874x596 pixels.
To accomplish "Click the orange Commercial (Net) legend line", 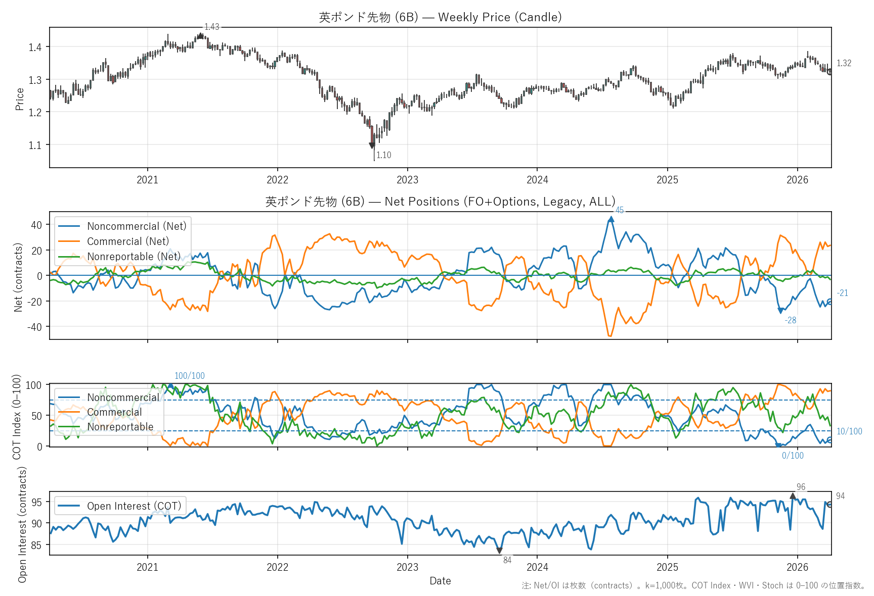I will click(x=69, y=241).
